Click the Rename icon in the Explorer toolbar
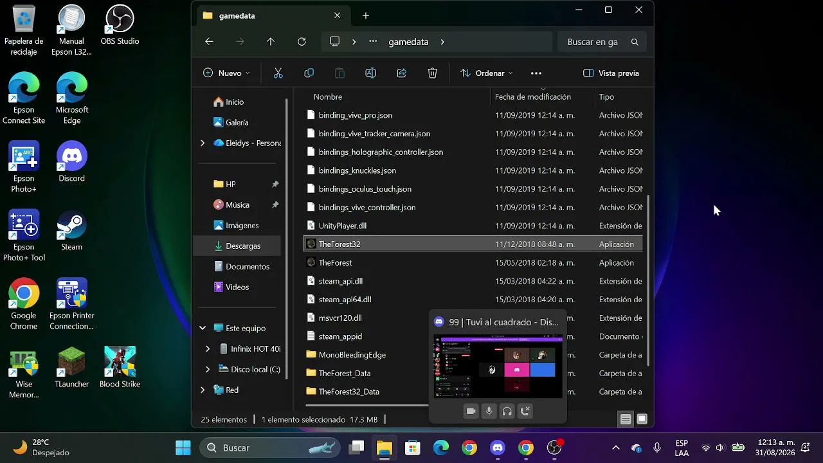823x463 pixels. coord(370,73)
